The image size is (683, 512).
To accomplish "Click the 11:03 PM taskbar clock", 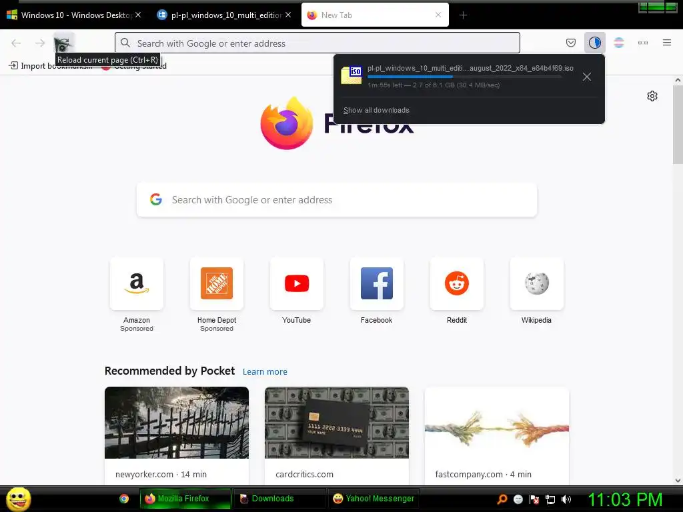I will pyautogui.click(x=626, y=499).
